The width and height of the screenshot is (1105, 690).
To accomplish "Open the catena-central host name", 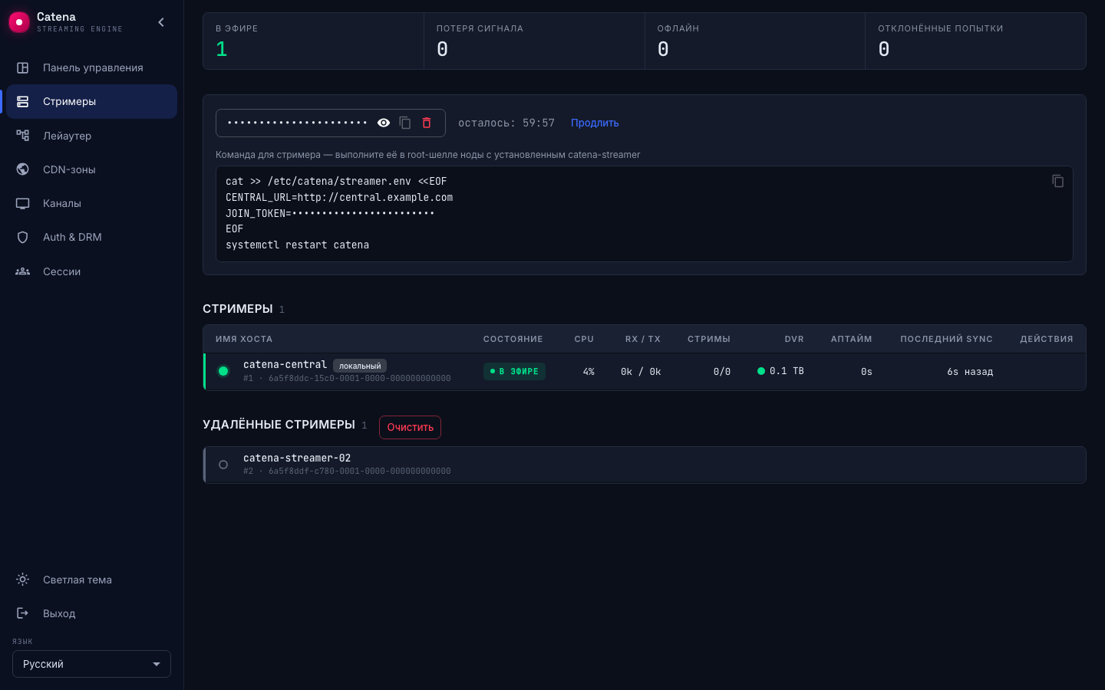I will click(285, 364).
